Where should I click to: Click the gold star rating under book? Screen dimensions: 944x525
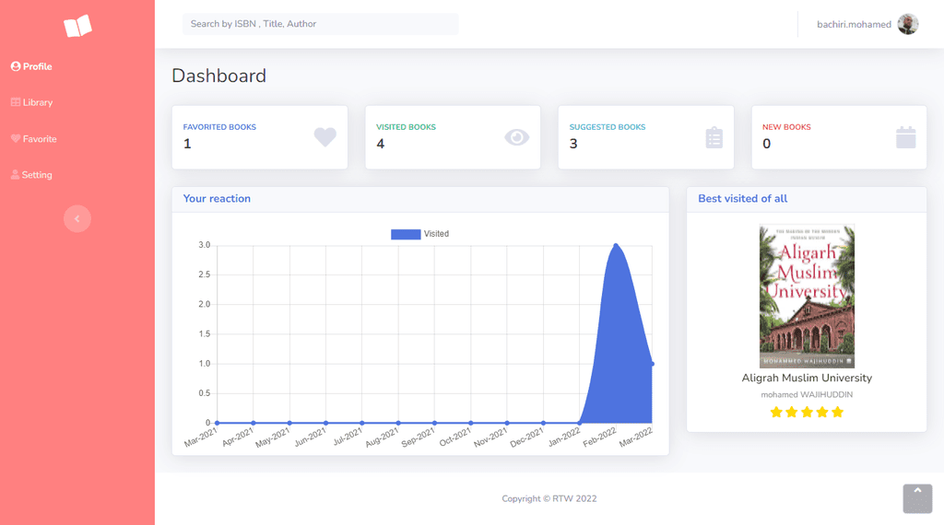(807, 412)
